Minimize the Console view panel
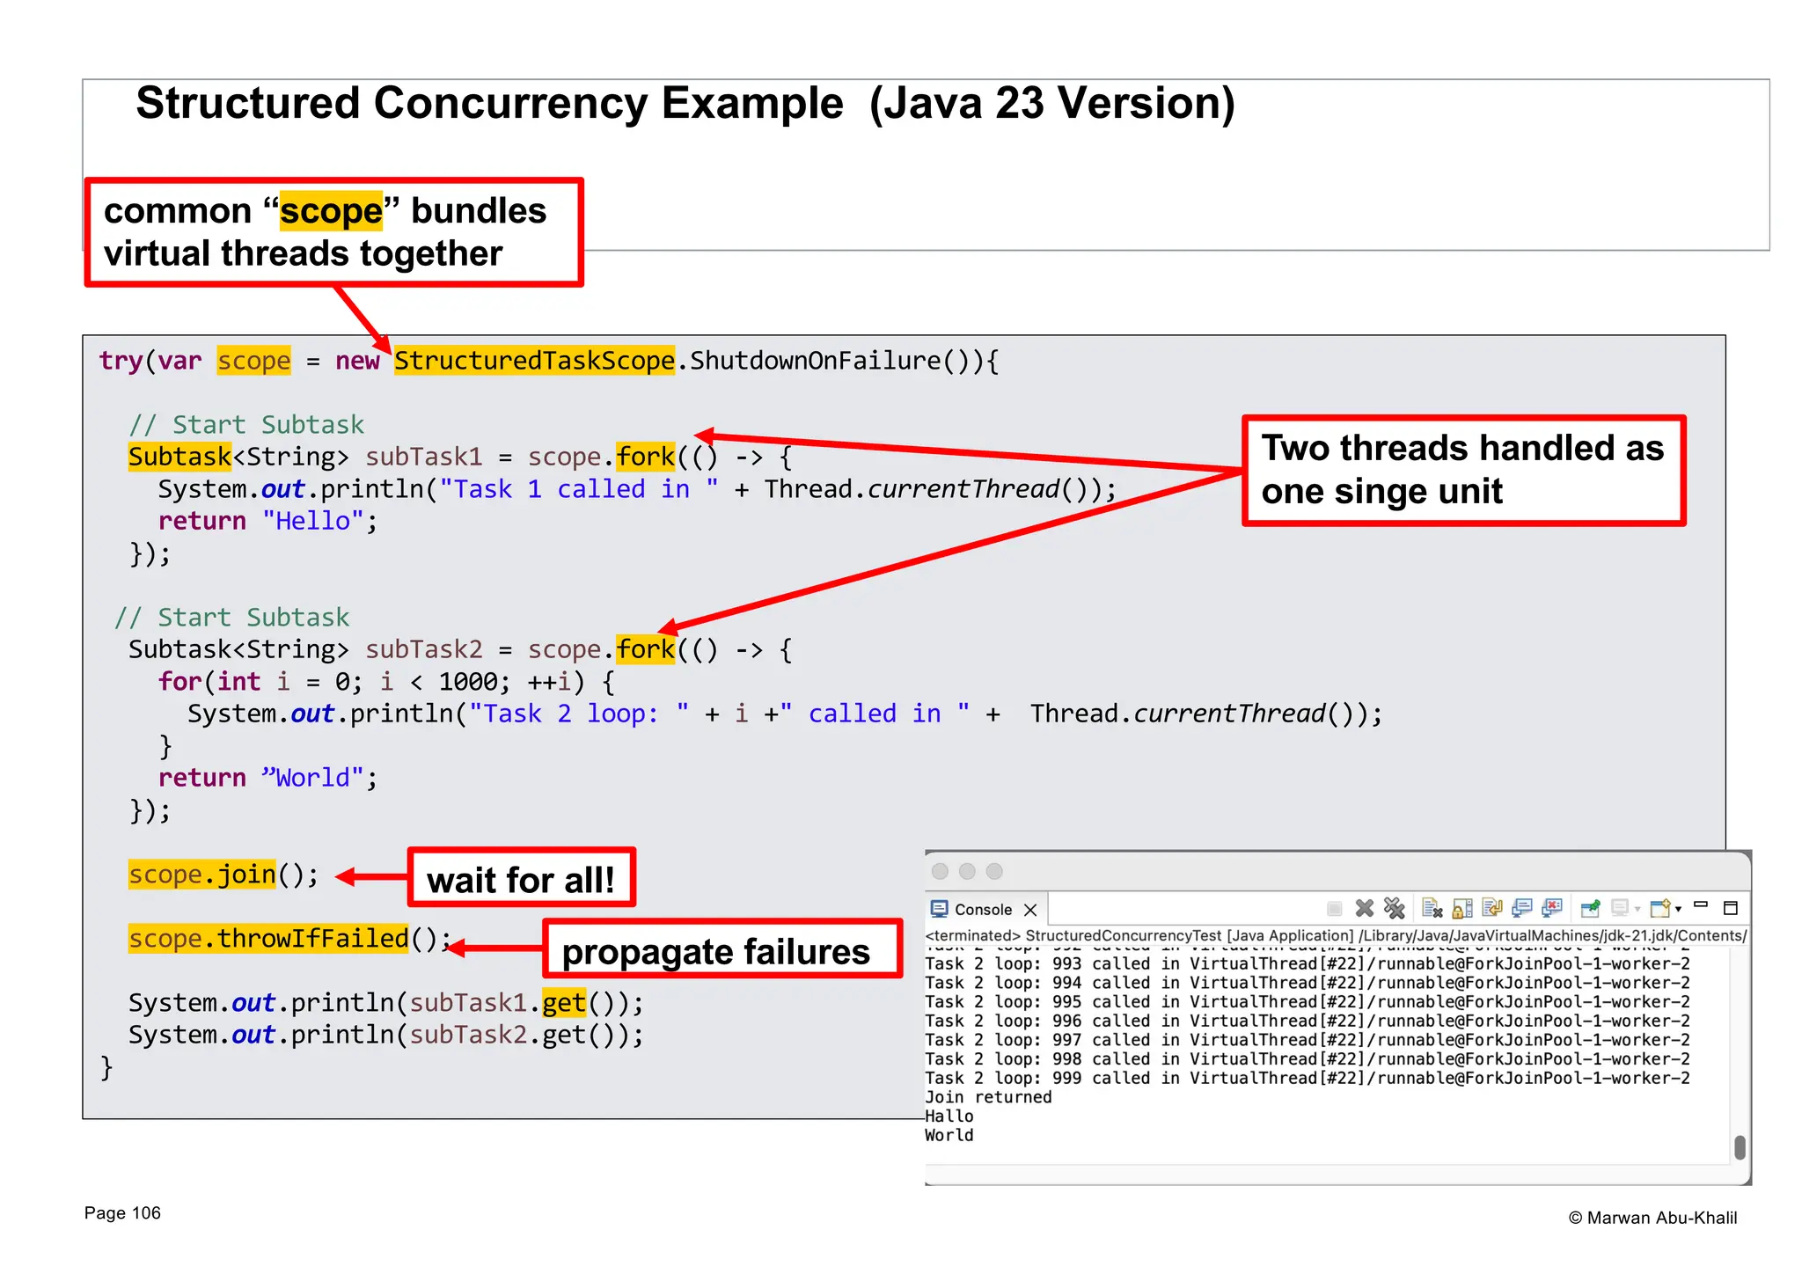The width and height of the screenshot is (1802, 1274). point(1701,905)
